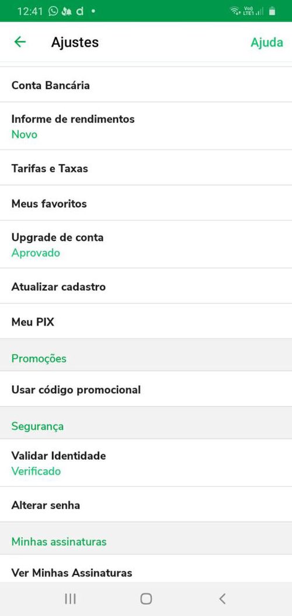This screenshot has width=292, height=616.
Task: Select Atualizar cadastro option
Action: [146, 286]
